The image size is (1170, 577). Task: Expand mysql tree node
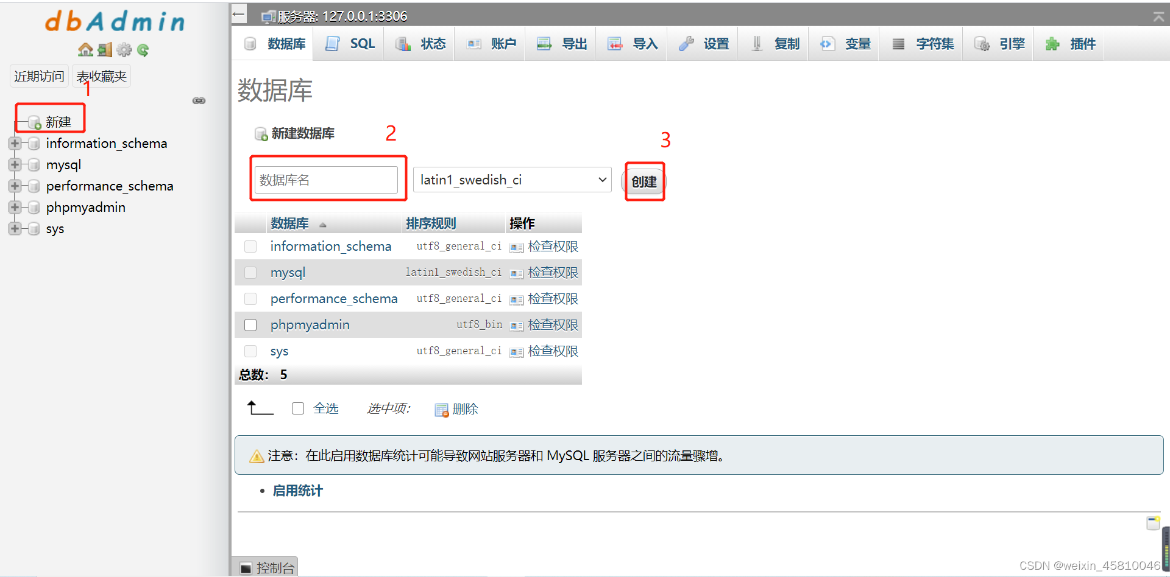pos(15,165)
